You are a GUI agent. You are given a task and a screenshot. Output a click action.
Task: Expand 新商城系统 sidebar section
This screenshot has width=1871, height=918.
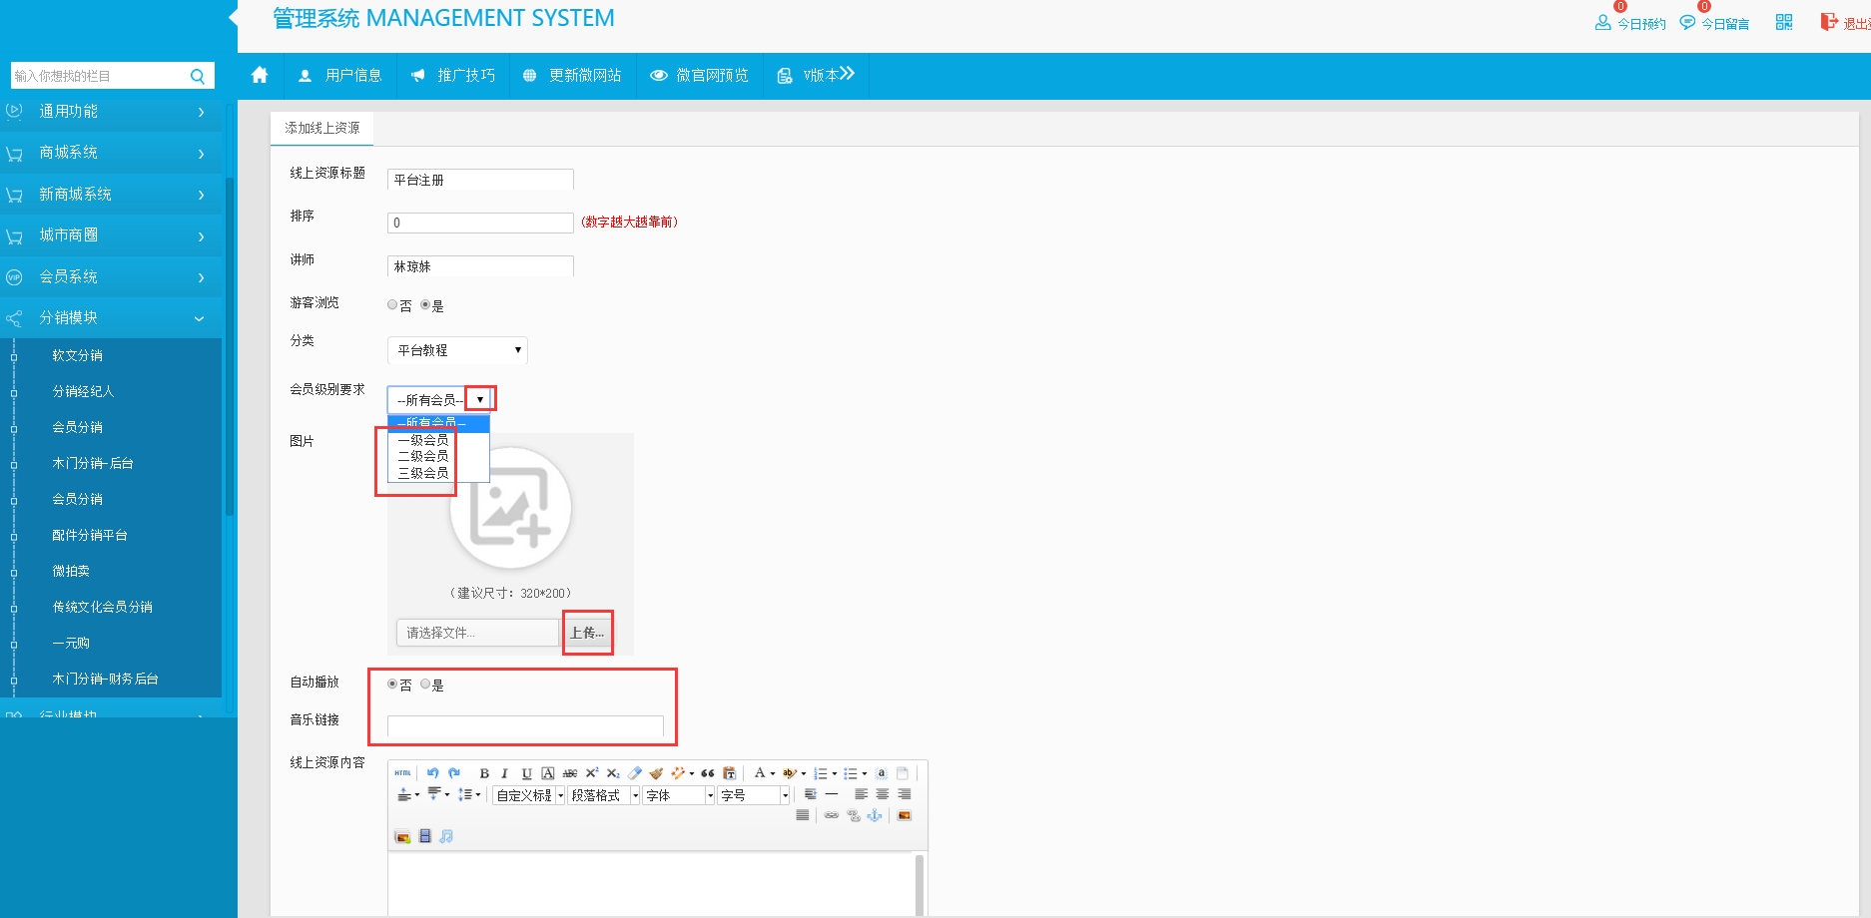coord(110,195)
